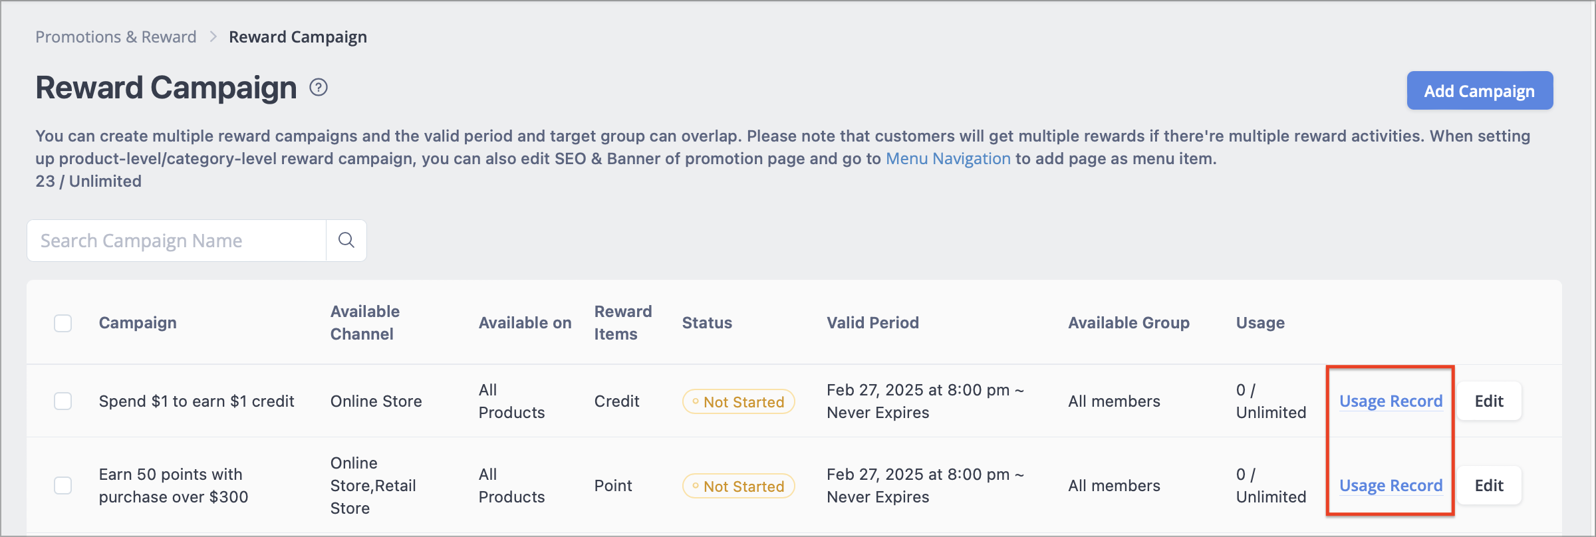
Task: Go to Promotions & Reward breadcrumb
Action: pyautogui.click(x=116, y=37)
